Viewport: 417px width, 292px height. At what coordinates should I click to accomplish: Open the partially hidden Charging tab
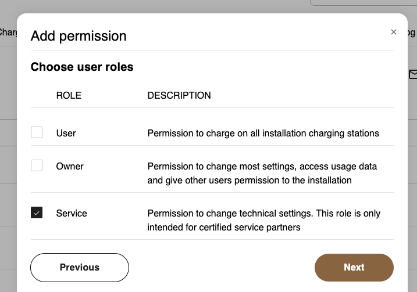point(8,33)
